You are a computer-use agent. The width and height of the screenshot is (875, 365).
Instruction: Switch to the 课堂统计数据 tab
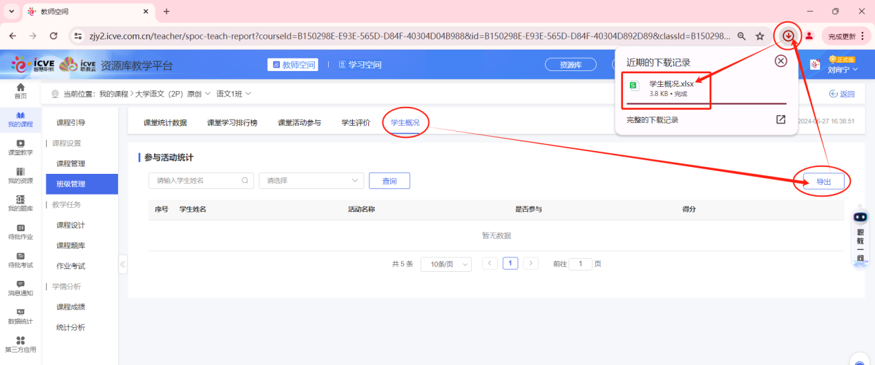click(165, 123)
